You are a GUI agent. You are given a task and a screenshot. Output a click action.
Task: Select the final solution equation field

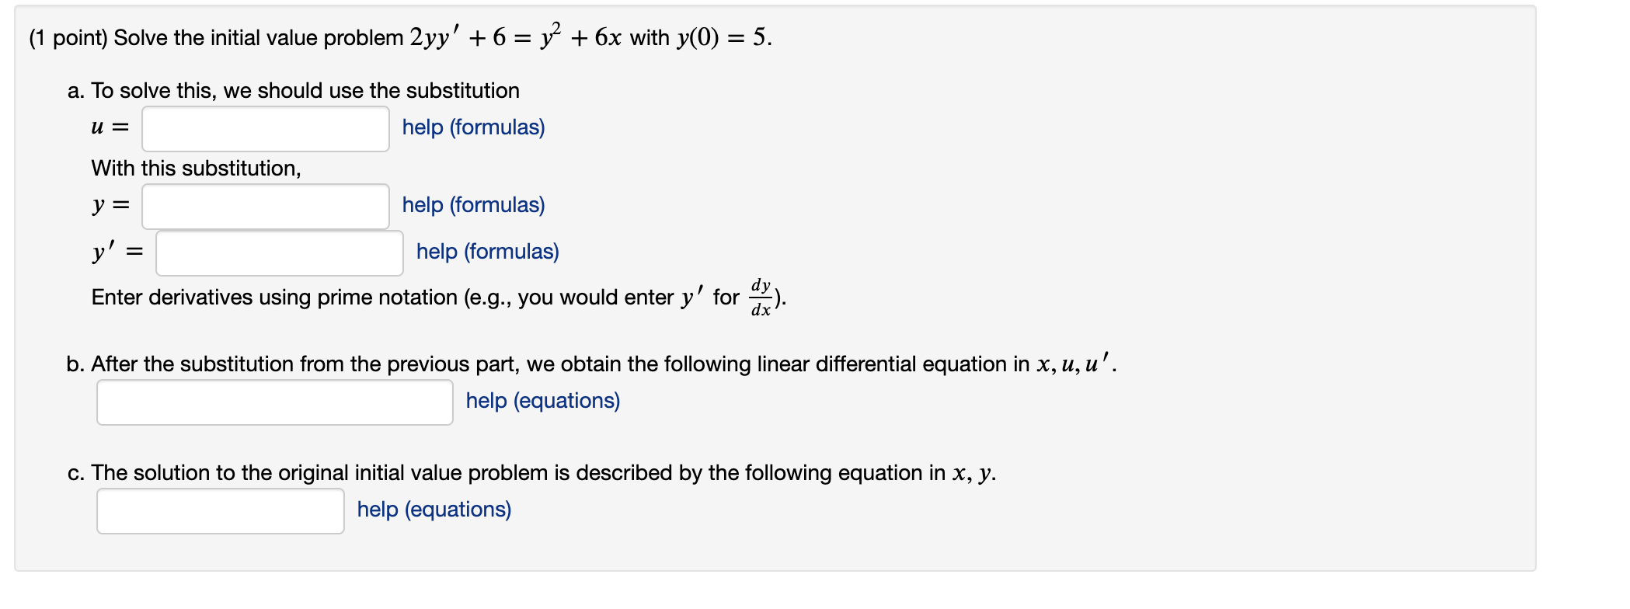point(219,510)
